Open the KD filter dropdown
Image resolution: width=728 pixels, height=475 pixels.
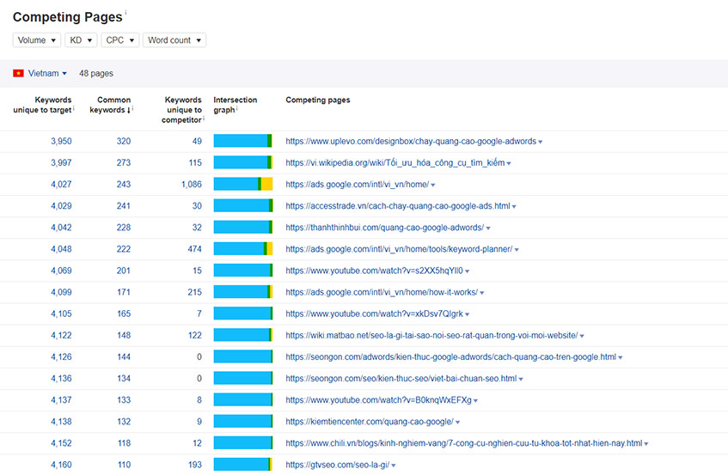(x=81, y=40)
